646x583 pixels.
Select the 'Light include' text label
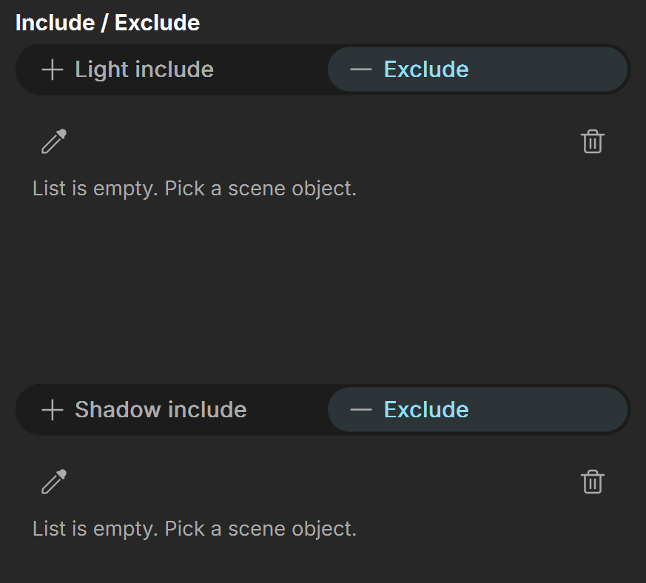coord(144,70)
